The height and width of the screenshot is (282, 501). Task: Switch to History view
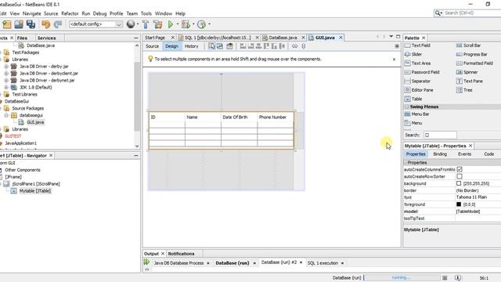tap(191, 46)
